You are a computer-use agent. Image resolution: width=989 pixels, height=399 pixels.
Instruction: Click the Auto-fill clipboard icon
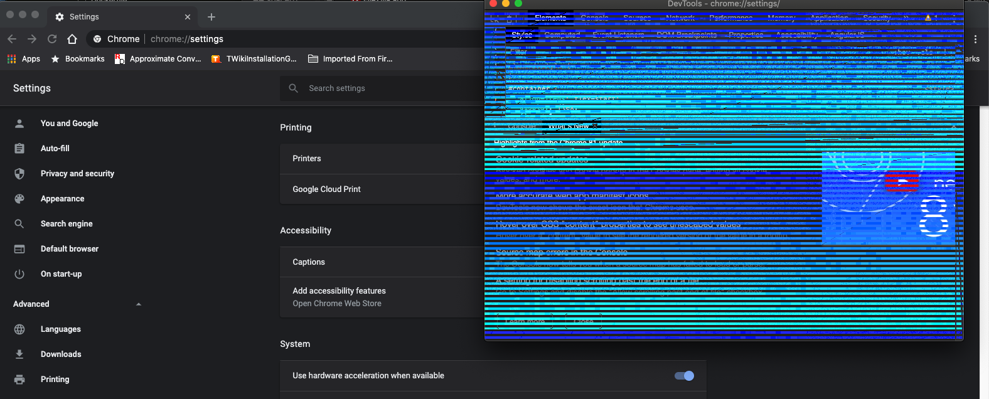[19, 149]
